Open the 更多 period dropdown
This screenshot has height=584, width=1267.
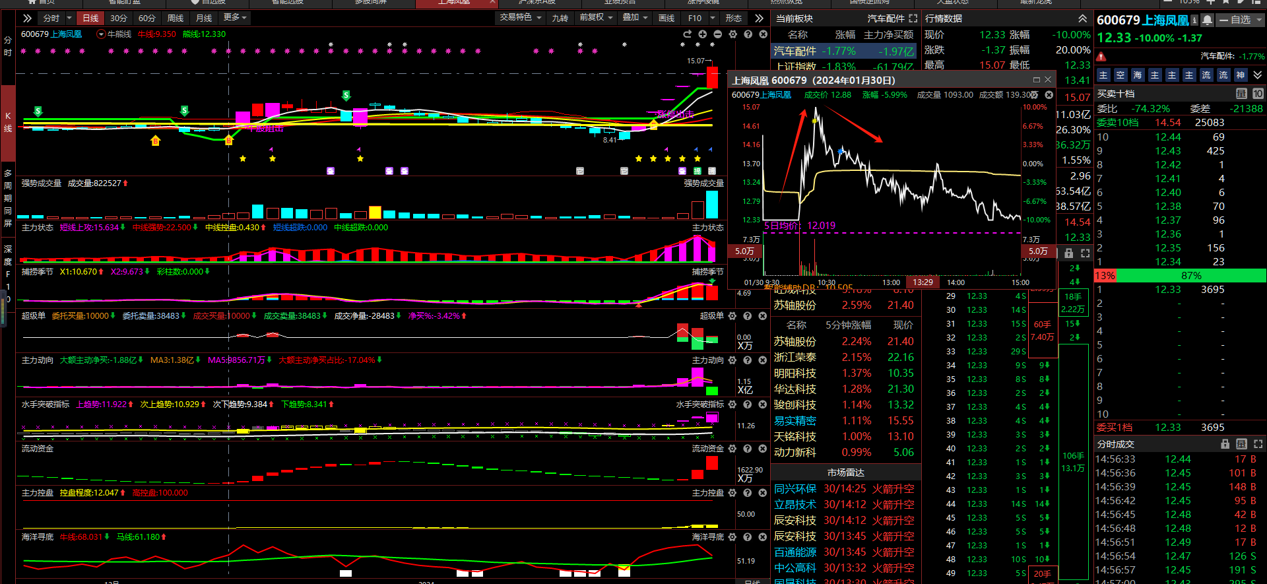coord(235,17)
